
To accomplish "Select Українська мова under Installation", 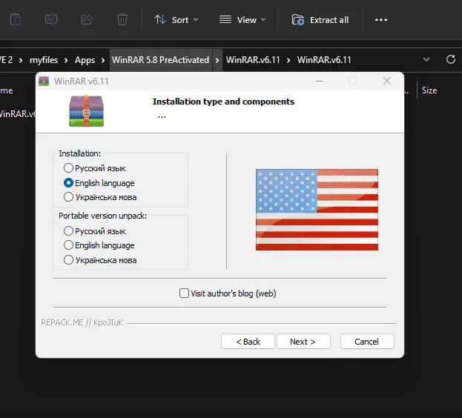I will click(x=68, y=197).
